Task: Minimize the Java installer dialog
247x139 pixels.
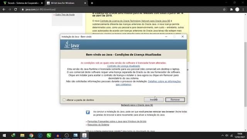Action: pyautogui.click(x=166, y=37)
